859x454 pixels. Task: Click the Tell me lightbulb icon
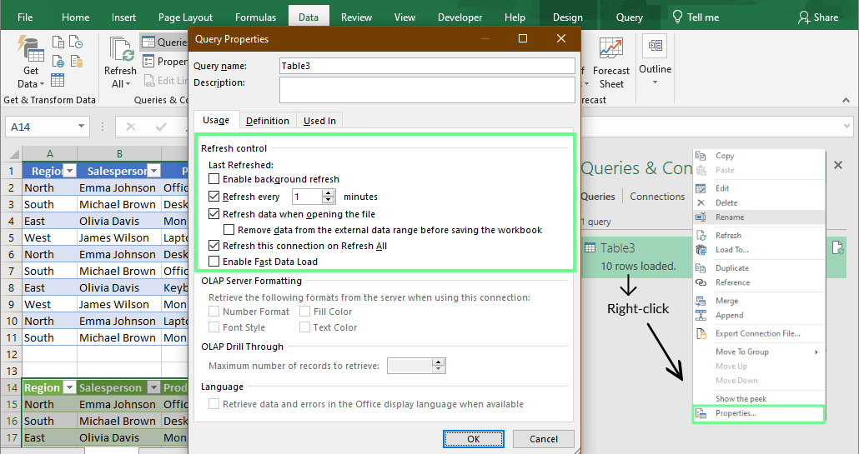coord(676,17)
